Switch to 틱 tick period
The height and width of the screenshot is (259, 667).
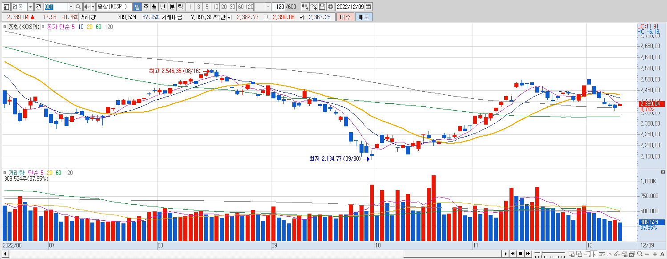pyautogui.click(x=180, y=7)
